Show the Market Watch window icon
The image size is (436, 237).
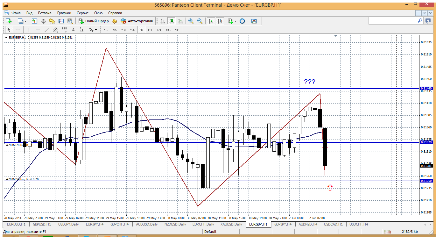[x=34, y=21]
